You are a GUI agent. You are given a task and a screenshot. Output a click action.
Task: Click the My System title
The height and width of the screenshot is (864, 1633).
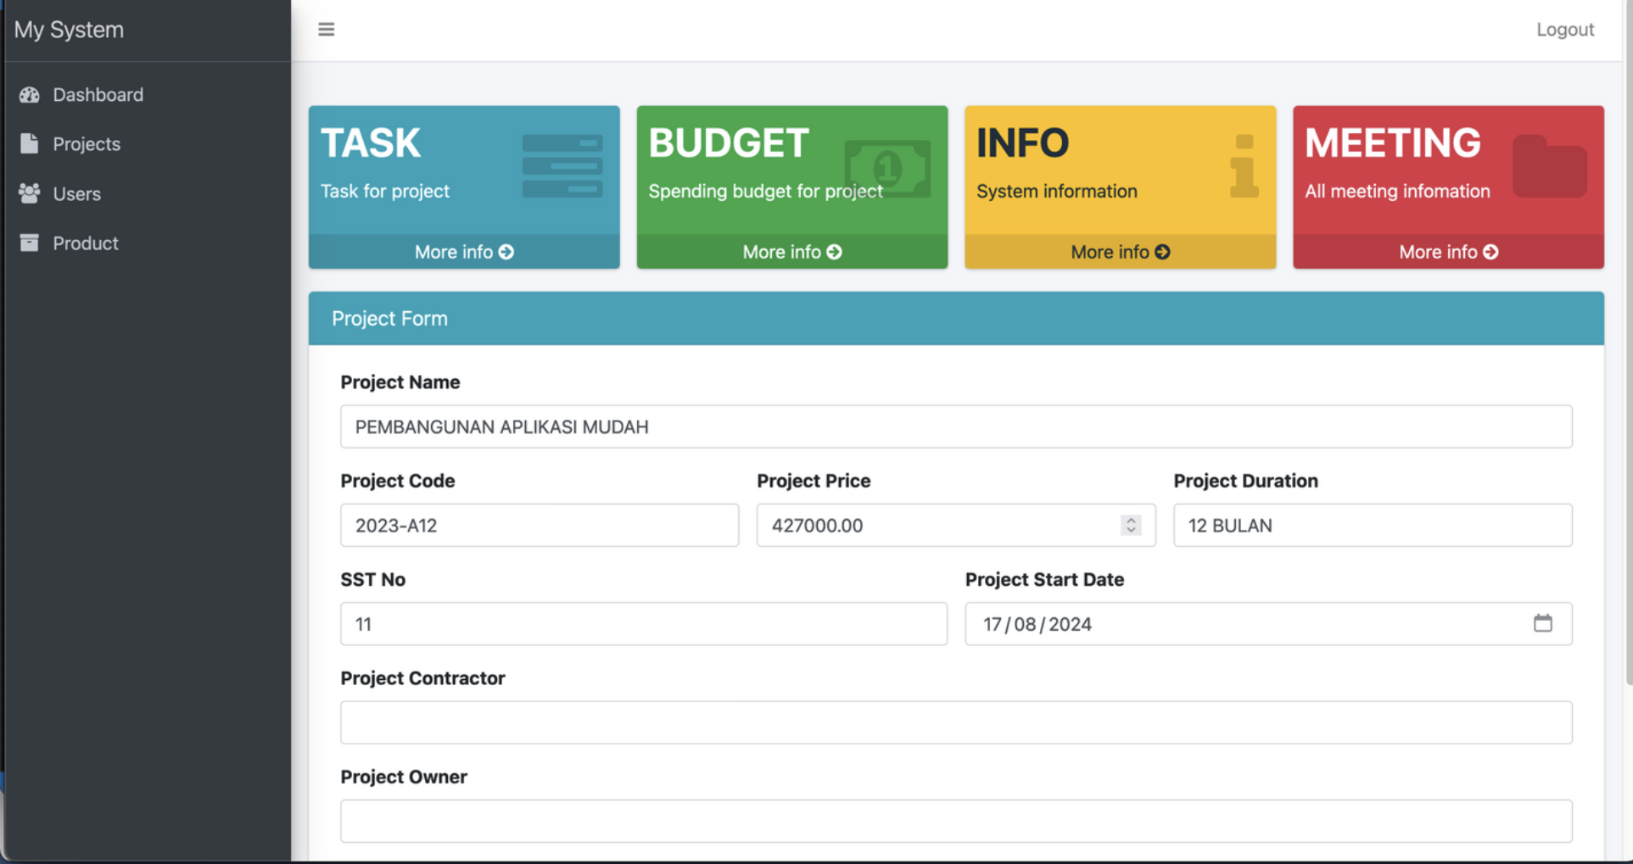click(x=69, y=29)
